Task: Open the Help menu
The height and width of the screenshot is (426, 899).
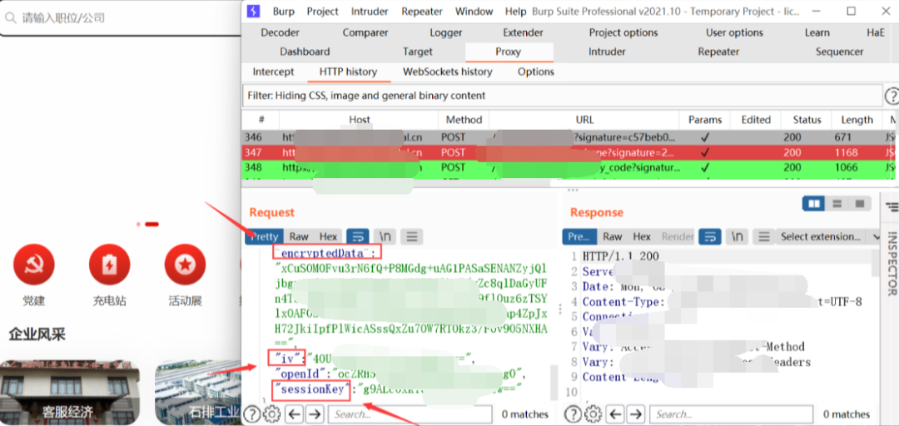Action: [515, 12]
